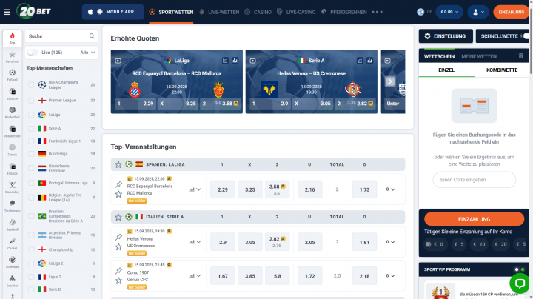Viewport: 533px width, 299px height.
Task: Favorite the Spanien LaLiga league header star
Action: pyautogui.click(x=118, y=164)
